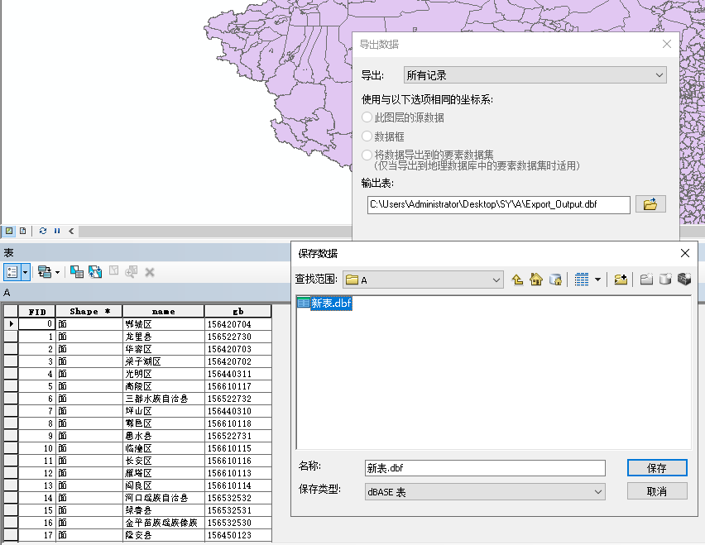Go up one folder level in save dialog
This screenshot has width=705, height=545.
click(x=518, y=280)
